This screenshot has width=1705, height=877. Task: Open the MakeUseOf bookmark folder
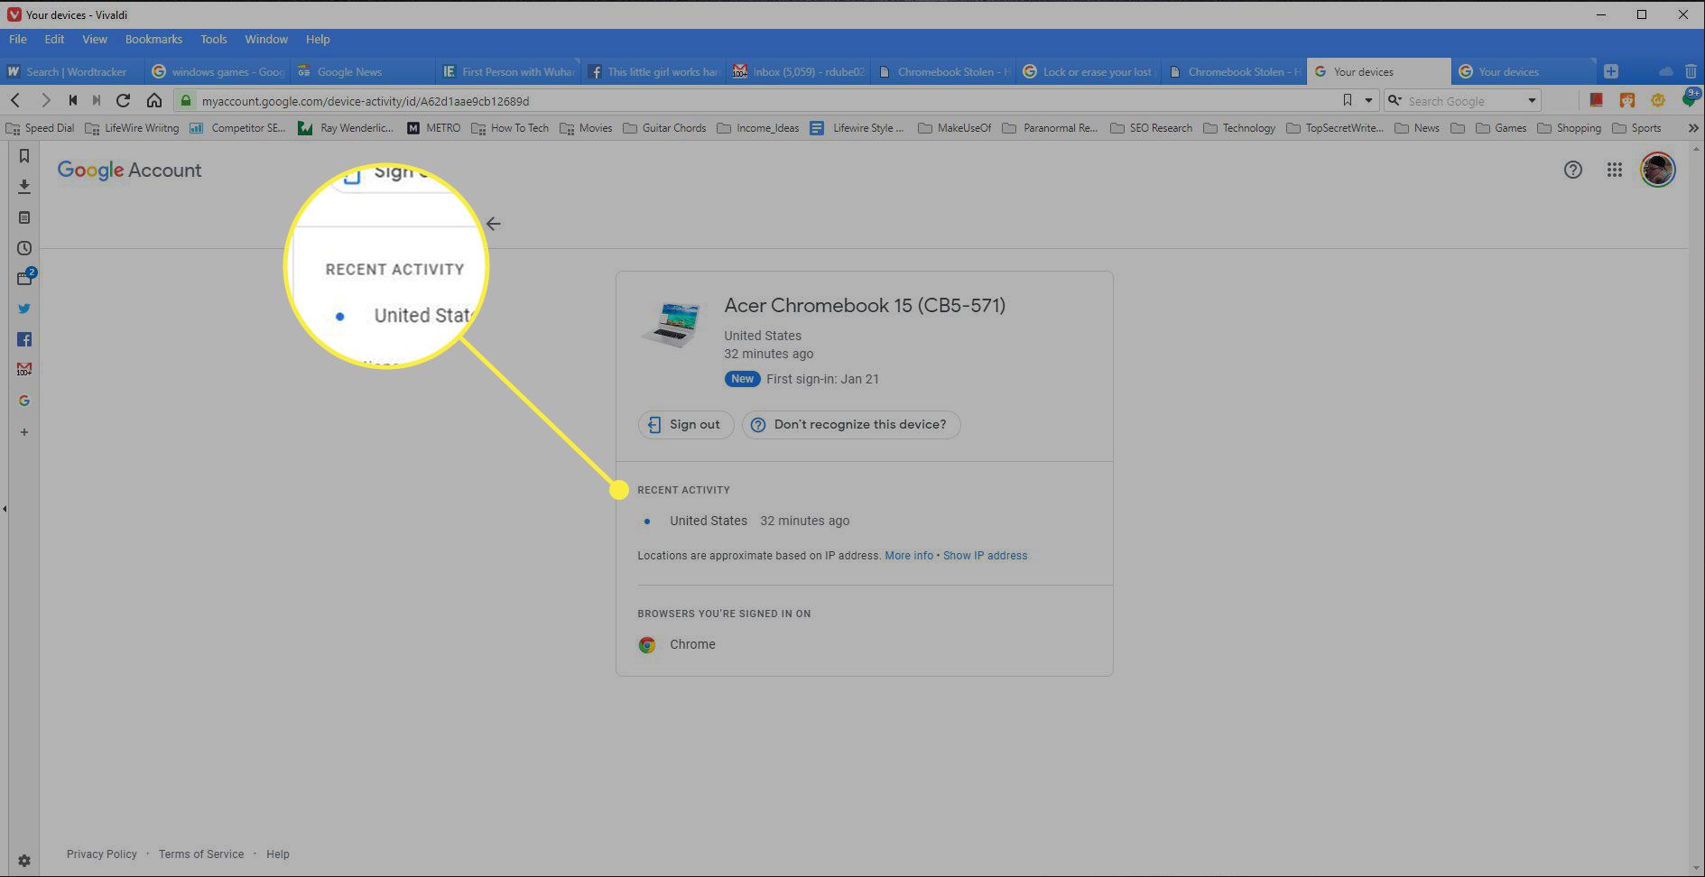(x=954, y=128)
